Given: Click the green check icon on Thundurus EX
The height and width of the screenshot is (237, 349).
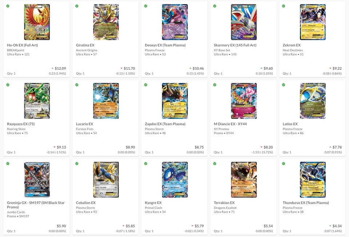Looking at the screenshot, I should click(284, 164).
